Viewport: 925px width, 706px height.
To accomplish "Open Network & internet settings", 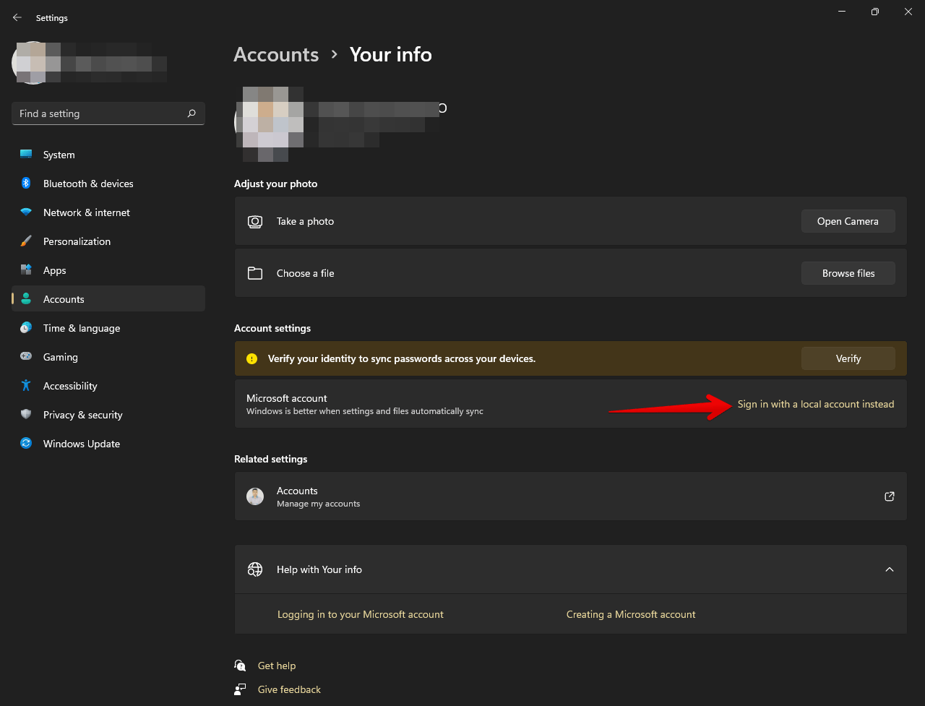I will coord(108,212).
